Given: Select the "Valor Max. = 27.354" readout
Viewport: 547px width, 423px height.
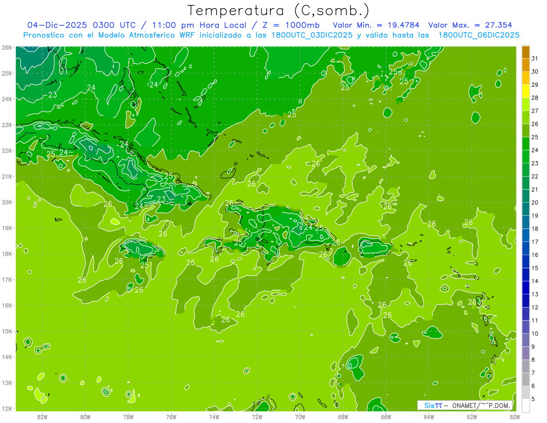Looking at the screenshot, I should [x=470, y=25].
